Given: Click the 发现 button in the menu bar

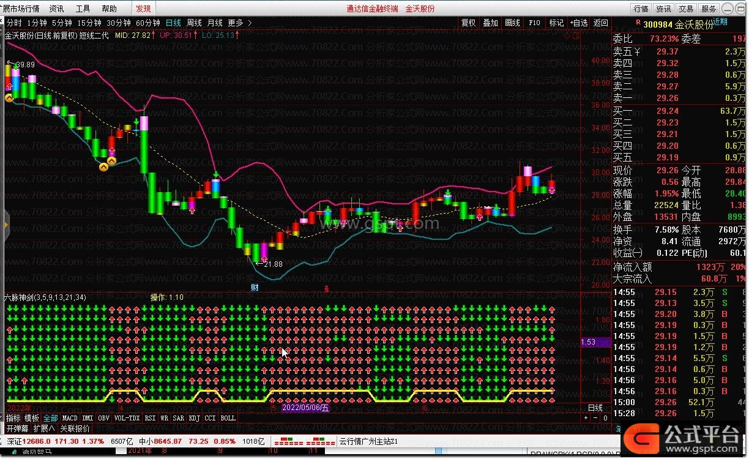Looking at the screenshot, I should pyautogui.click(x=143, y=9).
